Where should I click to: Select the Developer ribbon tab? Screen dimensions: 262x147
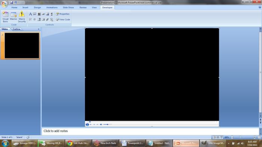107,7
